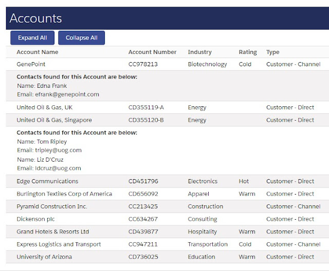The width and height of the screenshot is (329, 271).
Task: Click account number CD355120-B
Action: 146,120
